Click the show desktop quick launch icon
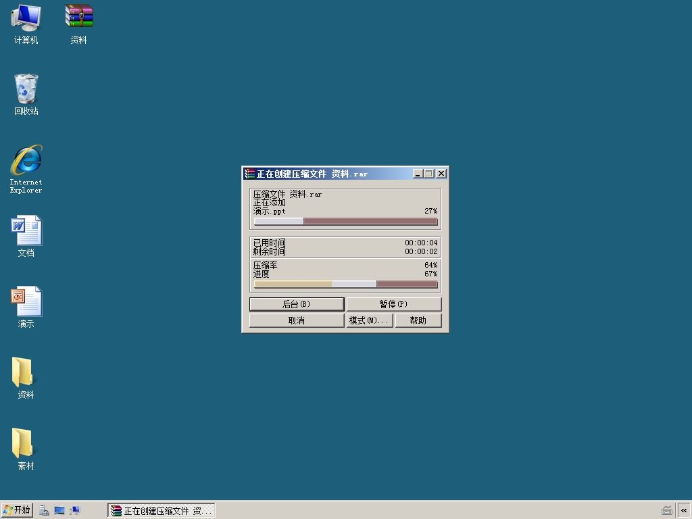 (x=59, y=511)
